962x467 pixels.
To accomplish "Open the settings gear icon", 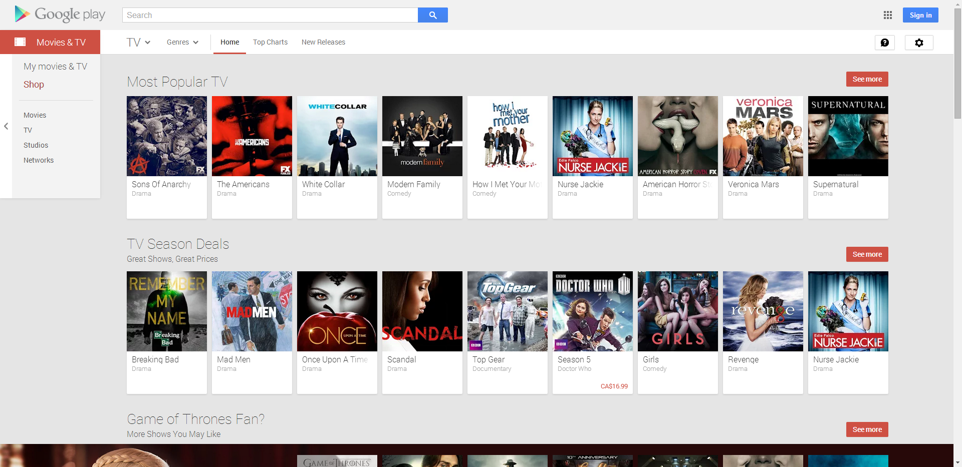I will tap(919, 43).
